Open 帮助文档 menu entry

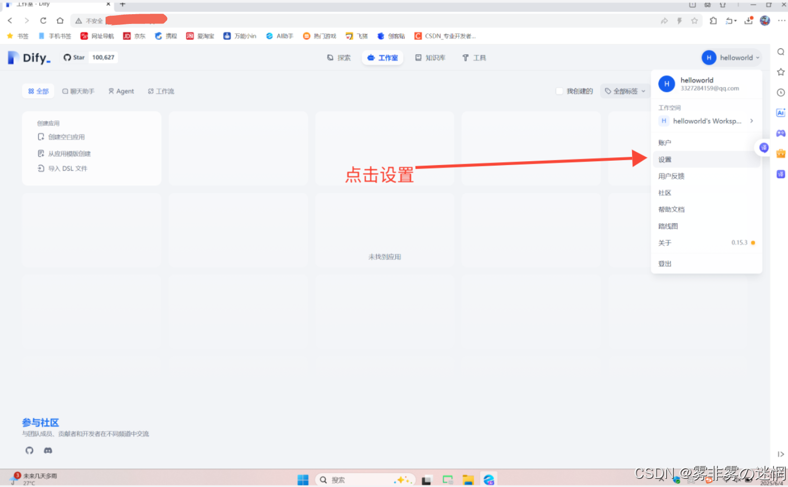coord(706,210)
